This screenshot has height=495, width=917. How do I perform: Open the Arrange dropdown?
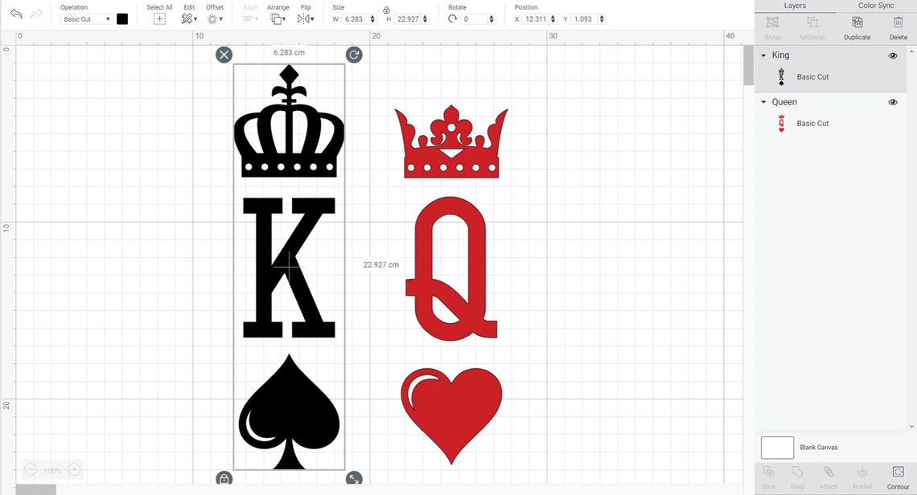pyautogui.click(x=278, y=18)
